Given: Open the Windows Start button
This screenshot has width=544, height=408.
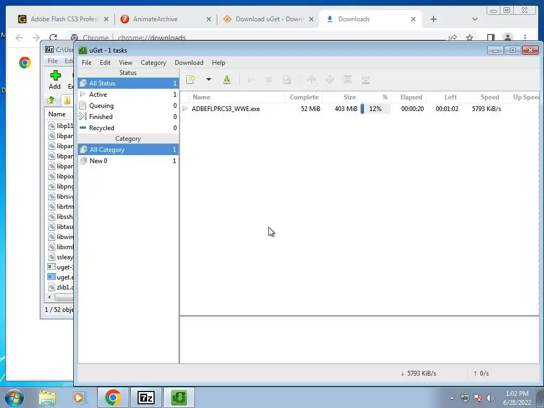Looking at the screenshot, I should [x=14, y=397].
